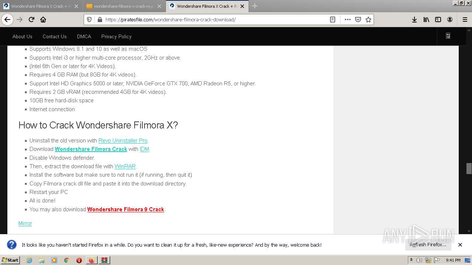
Task: Click the Wondershare Filmora Crack link
Action: 91,149
